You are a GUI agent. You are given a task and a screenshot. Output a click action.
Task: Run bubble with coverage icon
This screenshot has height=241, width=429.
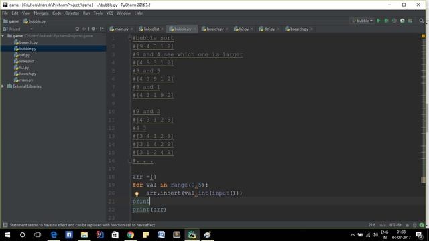point(394,21)
